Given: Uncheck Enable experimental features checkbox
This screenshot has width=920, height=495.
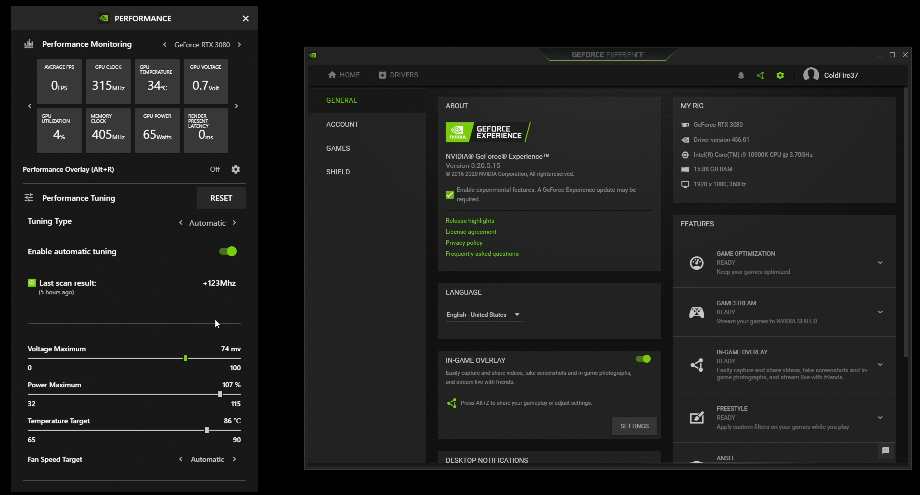Looking at the screenshot, I should [x=450, y=195].
